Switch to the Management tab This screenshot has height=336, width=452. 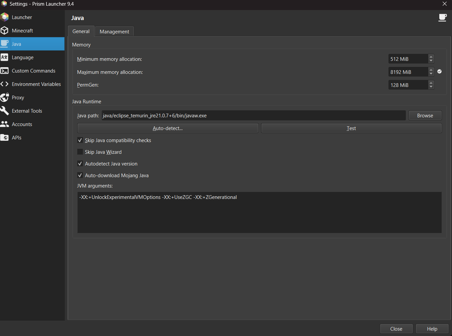(x=114, y=31)
